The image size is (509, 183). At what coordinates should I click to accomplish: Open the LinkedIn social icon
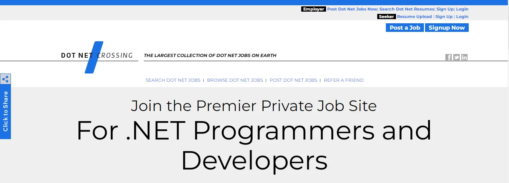(464, 57)
